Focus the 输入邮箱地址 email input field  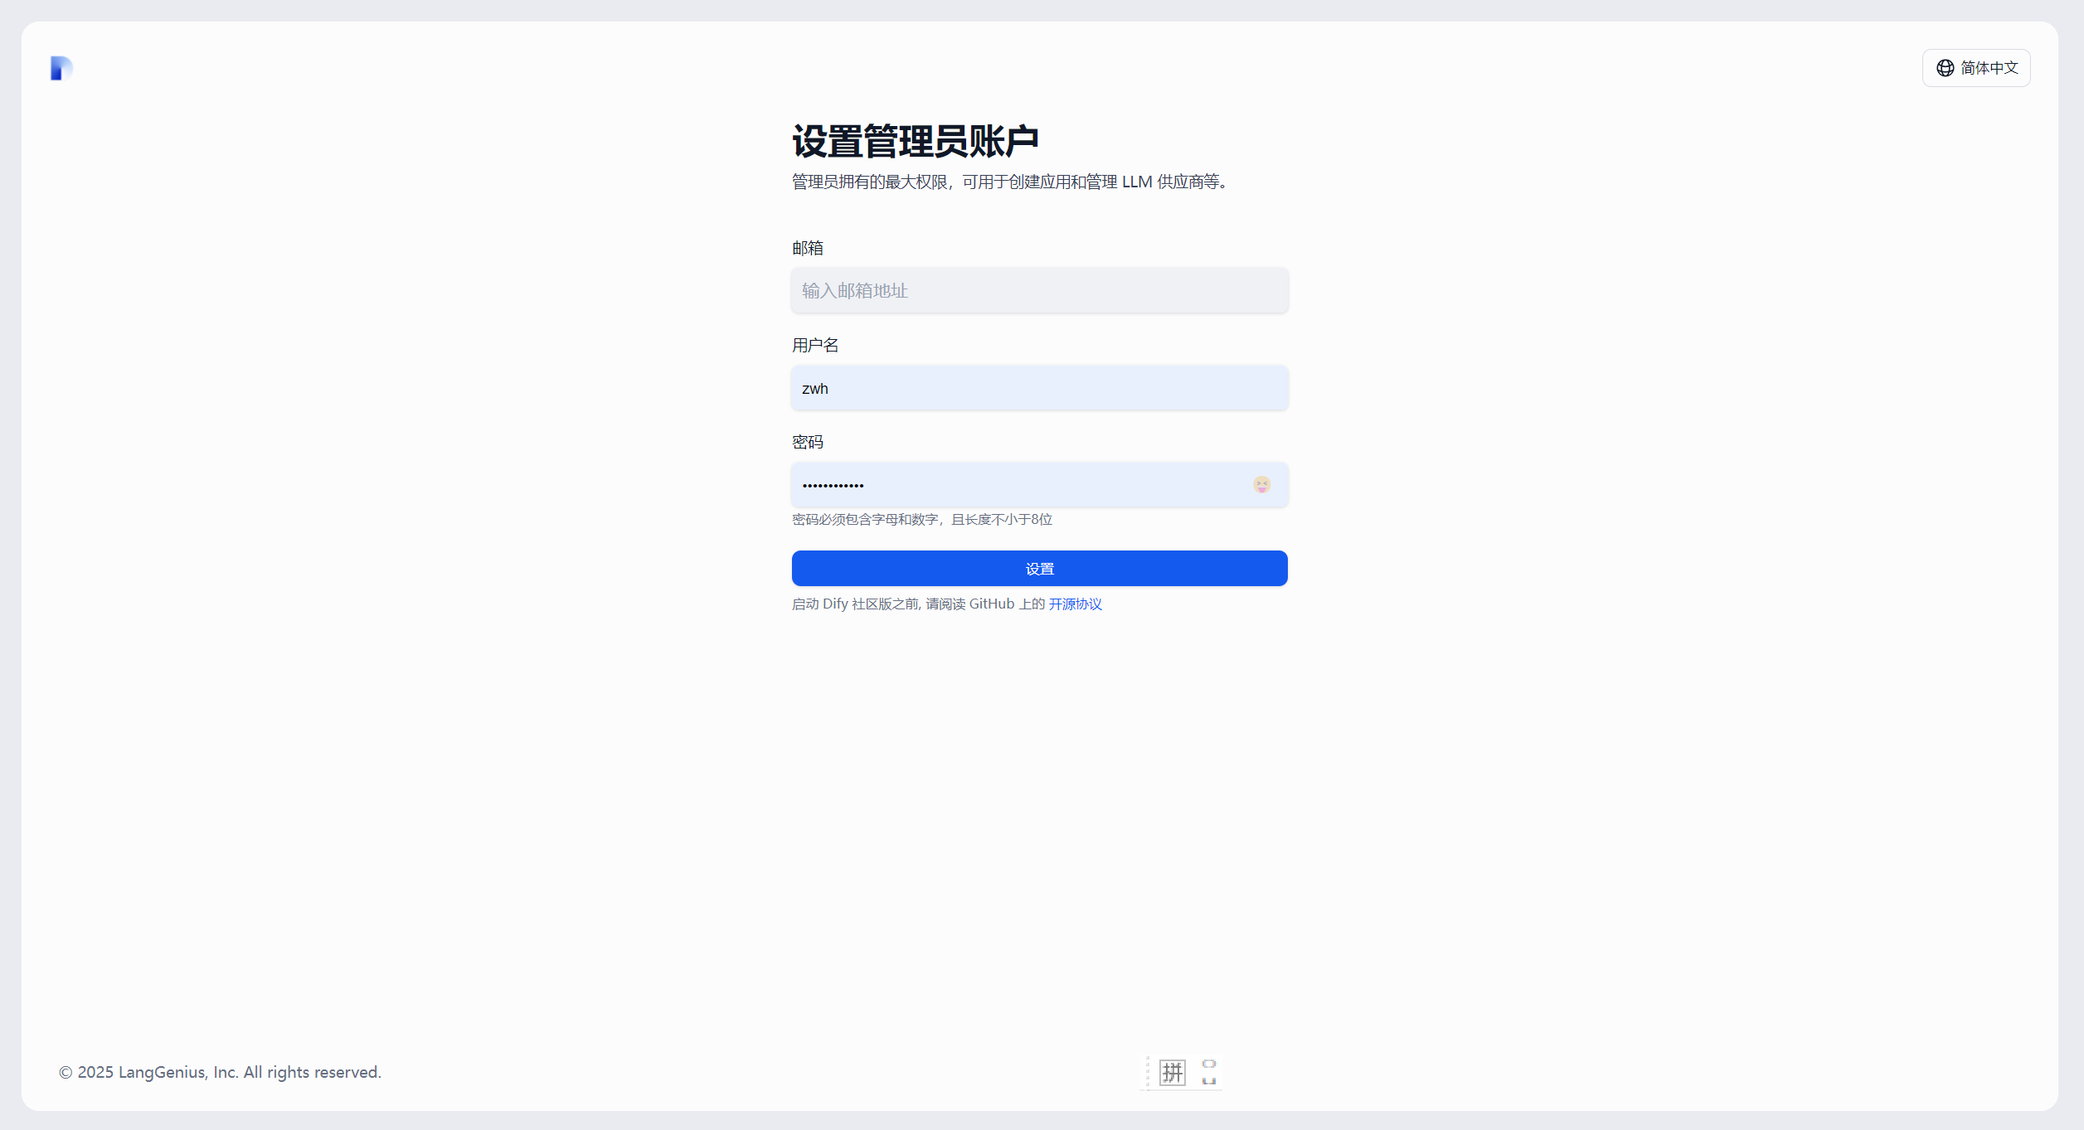[x=1039, y=291]
